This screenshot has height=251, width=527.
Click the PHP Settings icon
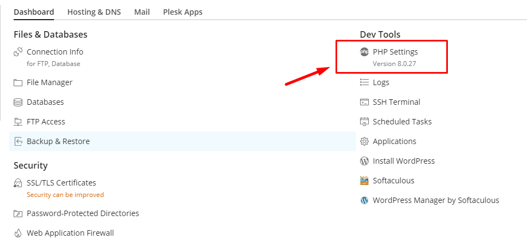[x=364, y=52]
